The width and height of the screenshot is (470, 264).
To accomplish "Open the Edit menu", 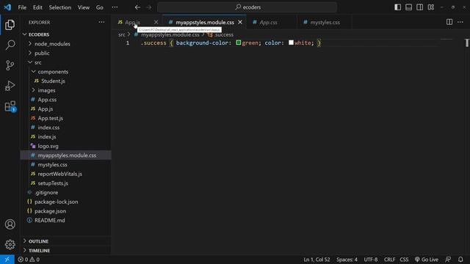I will (37, 7).
